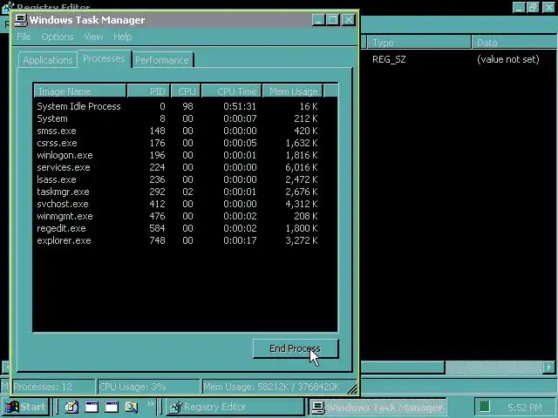This screenshot has height=418, width=558.
Task: Click '(value not set)' data entry
Action: (507, 59)
